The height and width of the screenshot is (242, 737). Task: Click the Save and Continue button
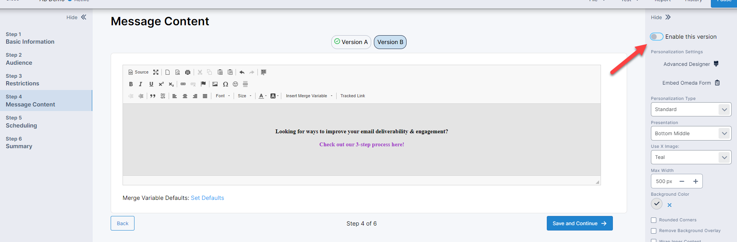[579, 224]
